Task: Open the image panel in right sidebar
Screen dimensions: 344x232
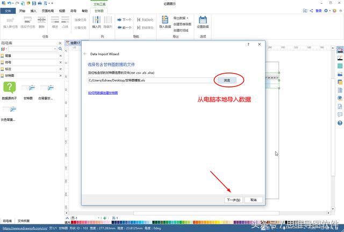Action: pos(340,74)
